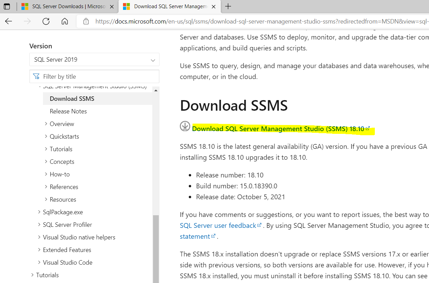Switch to SQL Server Downloads tab
429x283 pixels.
(68, 6)
